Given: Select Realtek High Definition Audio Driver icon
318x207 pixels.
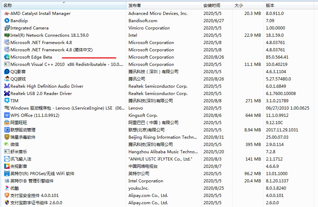Looking at the screenshot, I should 7,86.
